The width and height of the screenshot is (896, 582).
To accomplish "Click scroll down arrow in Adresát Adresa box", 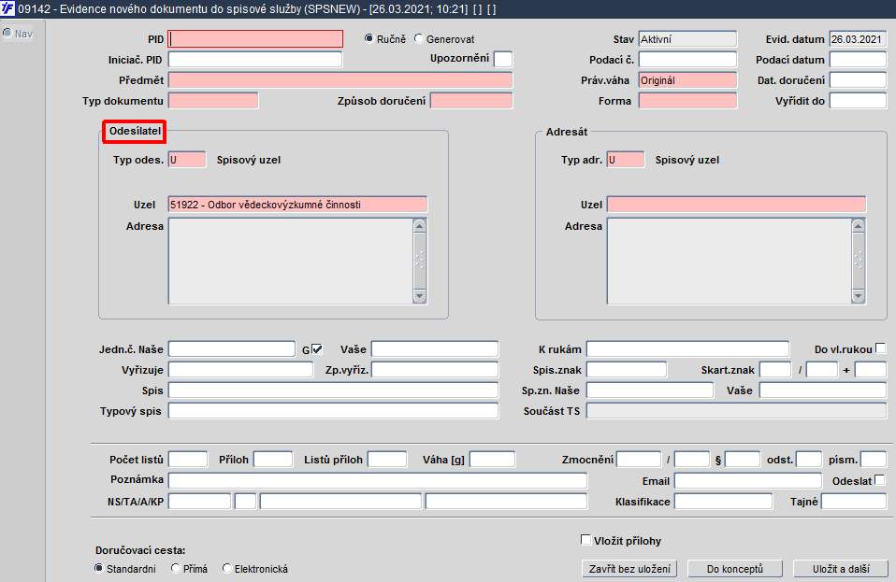I will click(859, 296).
